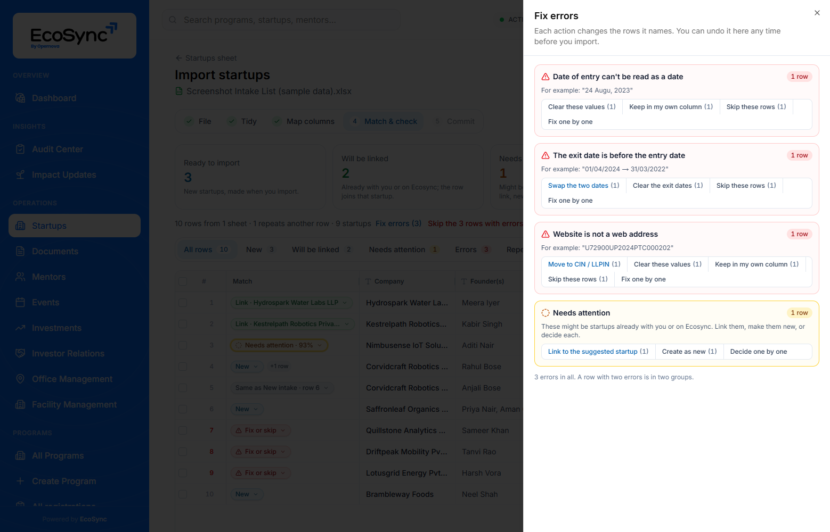Click the Create Program plus icon
Image resolution: width=830 pixels, height=532 pixels.
[x=20, y=481]
